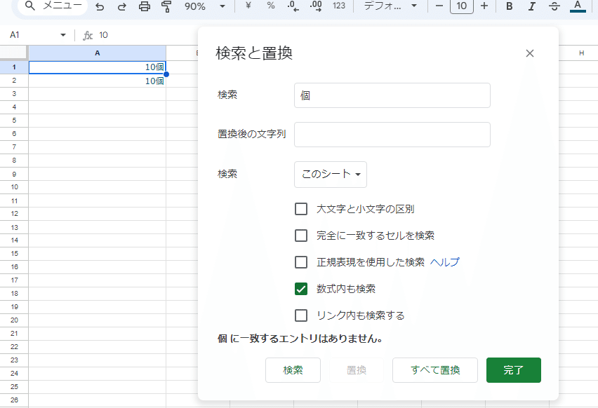Select row 10 header
Image resolution: width=598 pixels, height=408 pixels.
(x=14, y=187)
